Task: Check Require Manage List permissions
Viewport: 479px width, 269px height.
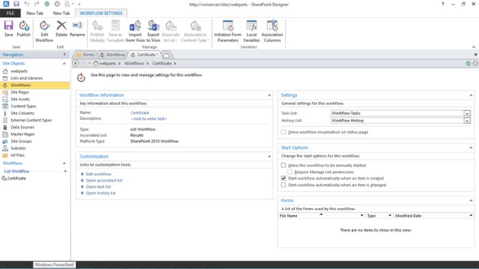Action: coord(289,172)
